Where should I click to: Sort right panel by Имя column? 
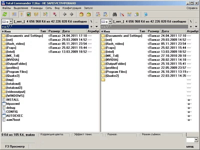[x=120, y=31]
